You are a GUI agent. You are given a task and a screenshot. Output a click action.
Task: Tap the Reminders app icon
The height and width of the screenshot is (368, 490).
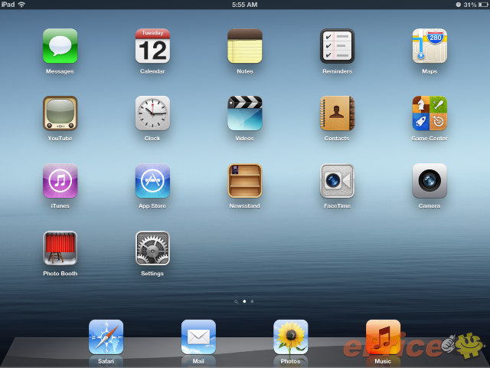[x=337, y=46]
